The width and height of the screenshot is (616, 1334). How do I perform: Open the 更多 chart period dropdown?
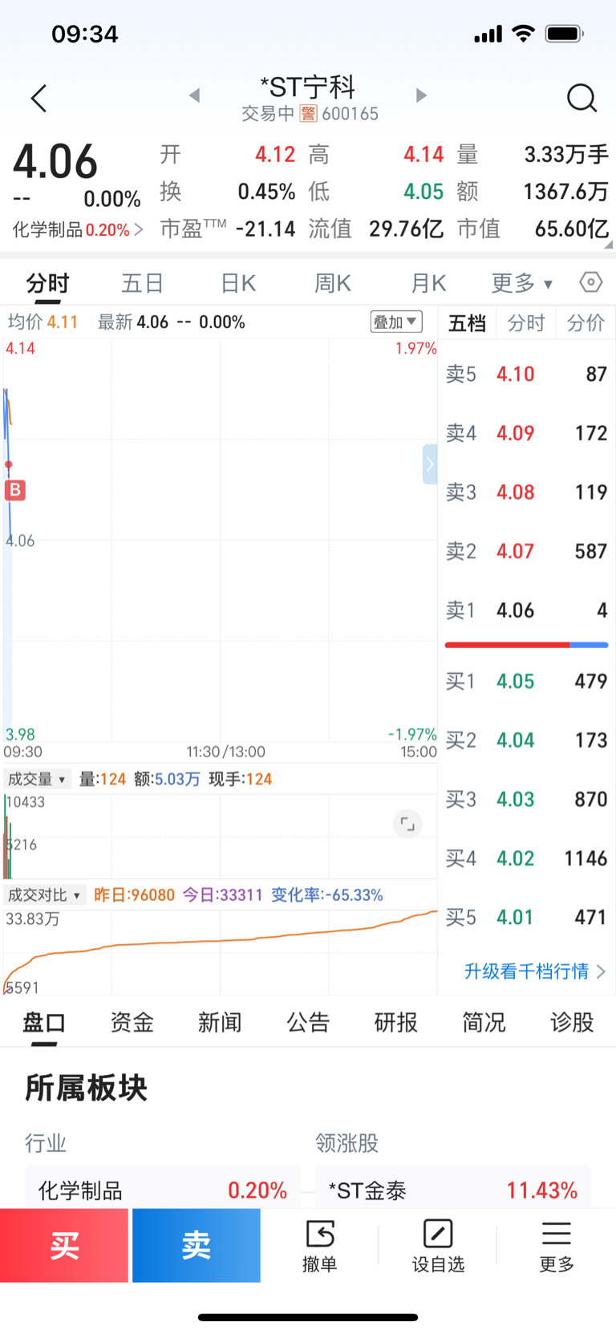(522, 283)
